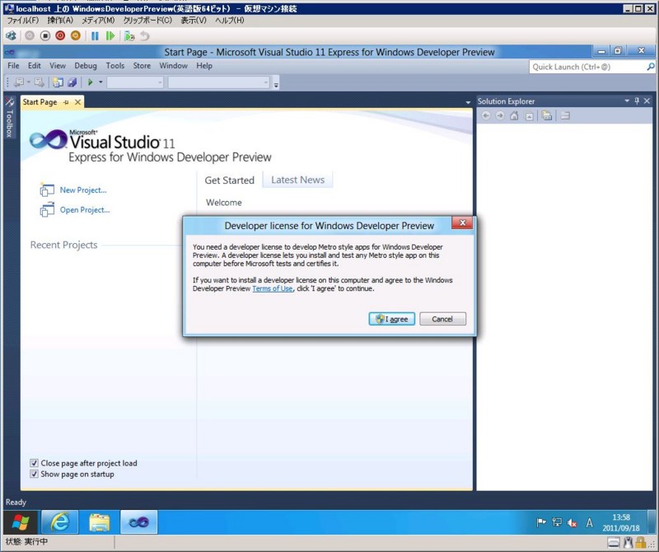
Task: Open the View menu in Visual Studio
Action: pos(58,66)
